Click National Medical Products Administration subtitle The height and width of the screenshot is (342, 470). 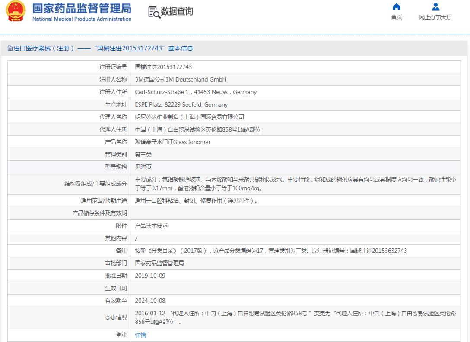(82, 19)
